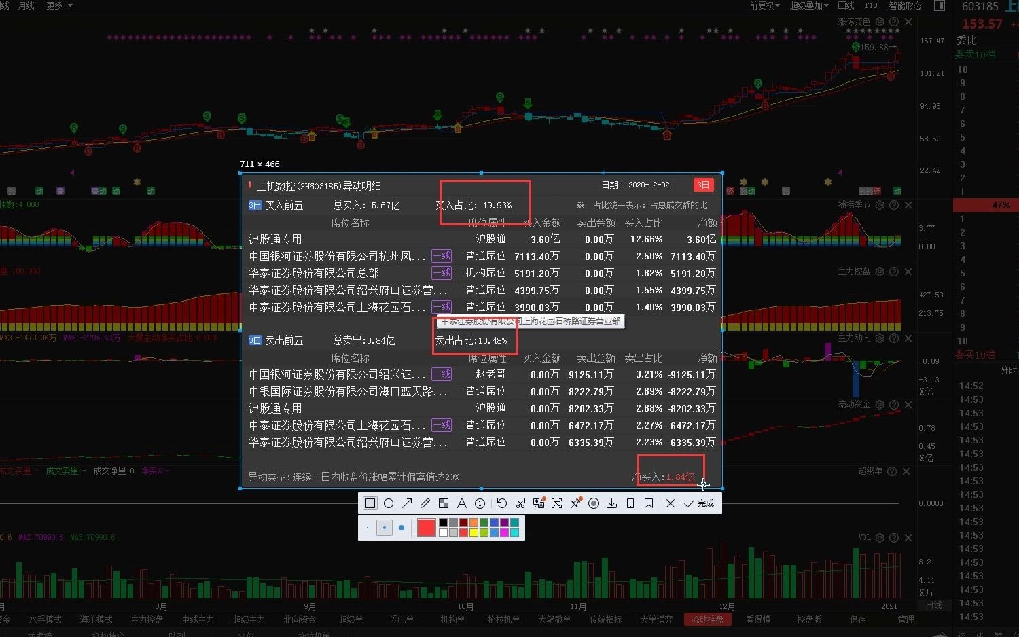1019x637 pixels.
Task: Toggle 一线 tag on 赵老哥 row
Action: pos(442,374)
